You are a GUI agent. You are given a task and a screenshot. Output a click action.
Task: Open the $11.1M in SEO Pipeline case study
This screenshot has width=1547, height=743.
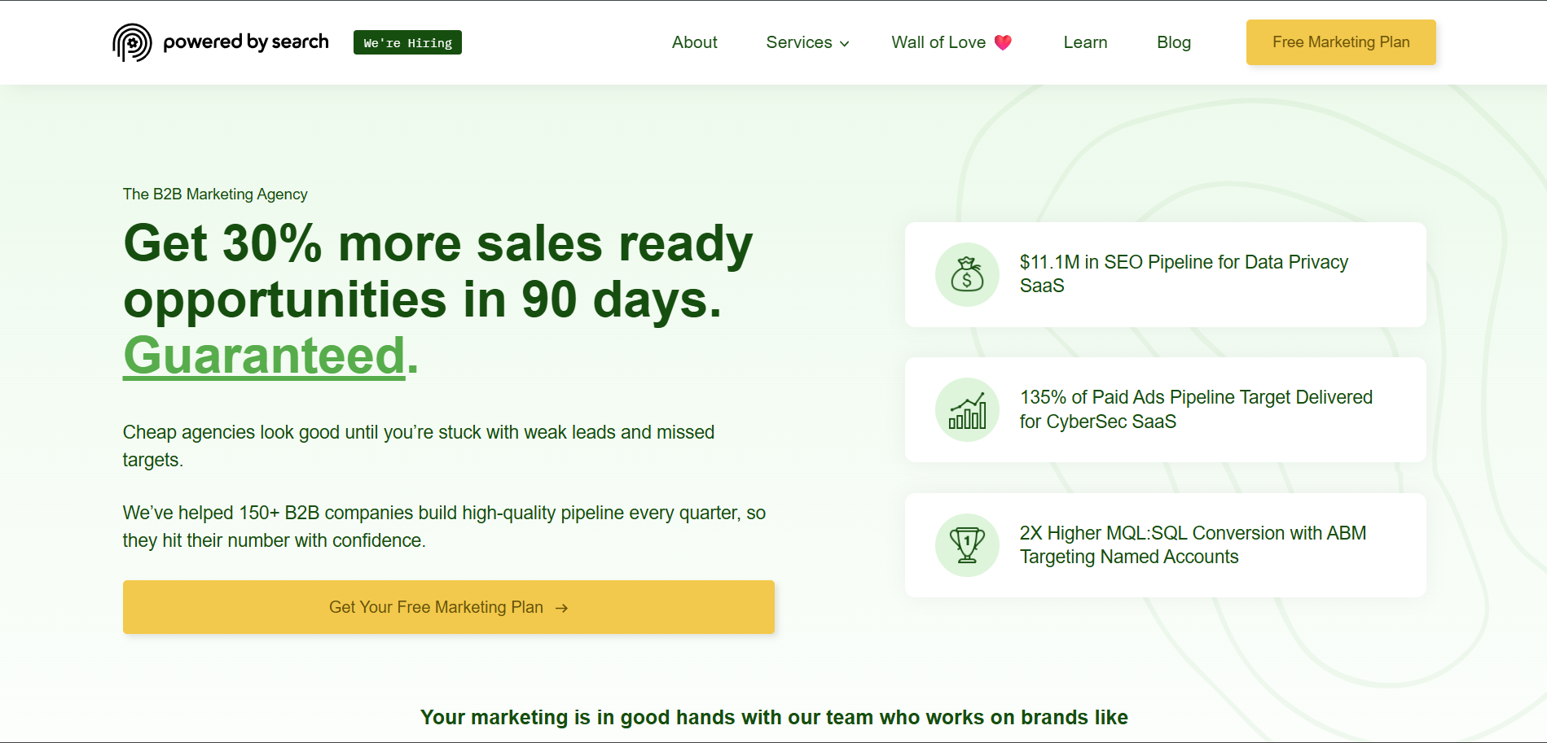coord(1165,274)
